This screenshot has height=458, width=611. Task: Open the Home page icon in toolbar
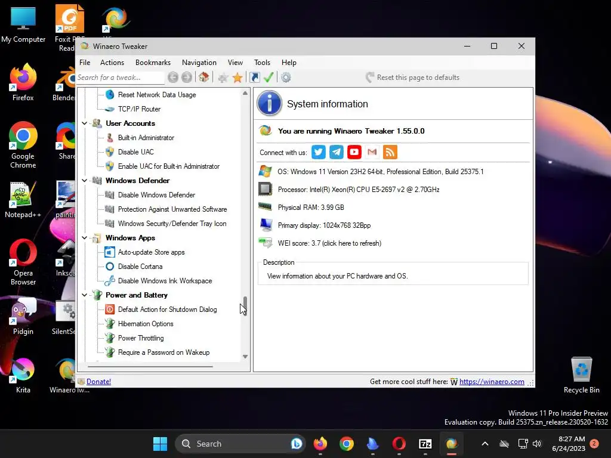click(x=204, y=77)
